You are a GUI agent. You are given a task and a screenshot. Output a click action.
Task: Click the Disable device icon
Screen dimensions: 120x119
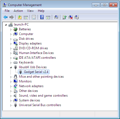tap(77, 17)
